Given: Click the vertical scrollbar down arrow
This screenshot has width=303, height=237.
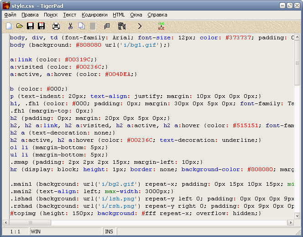Looking at the screenshot, I should point(297,215).
